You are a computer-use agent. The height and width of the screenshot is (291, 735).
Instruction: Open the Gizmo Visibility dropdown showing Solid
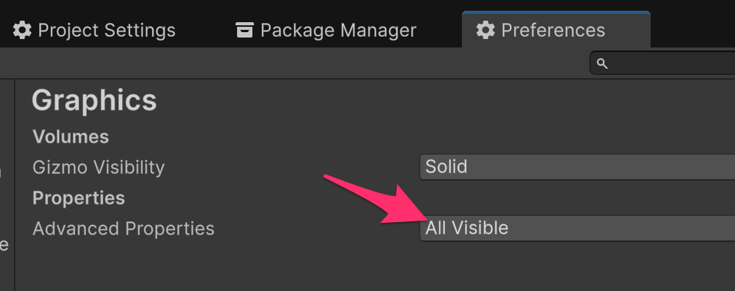pyautogui.click(x=577, y=167)
